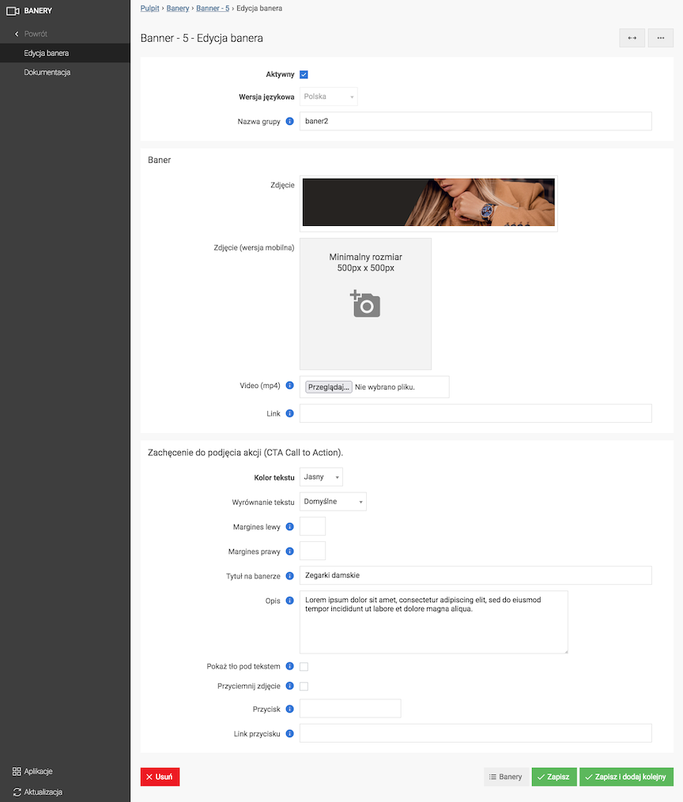Click the green Zapisz save button
Screen dimensions: 683x802
click(x=554, y=777)
